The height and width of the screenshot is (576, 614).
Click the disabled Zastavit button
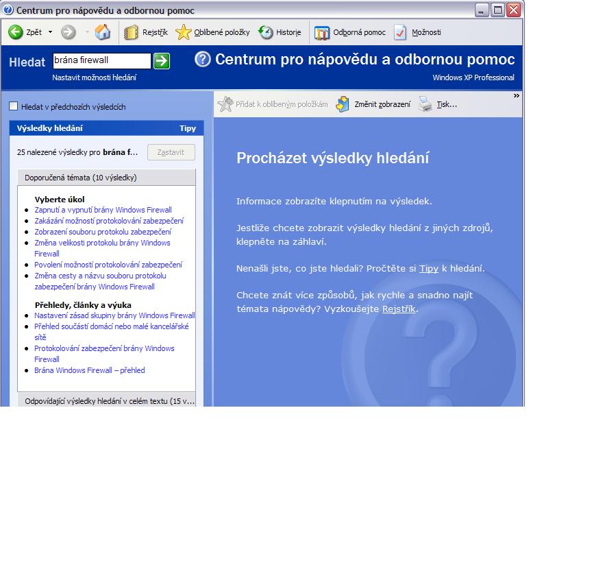point(171,152)
